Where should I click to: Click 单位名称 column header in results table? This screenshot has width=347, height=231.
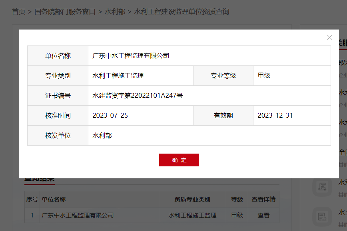click(x=54, y=199)
